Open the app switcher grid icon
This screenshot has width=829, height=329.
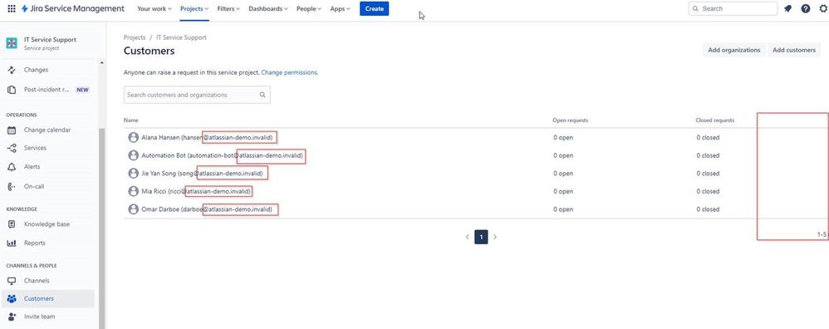[x=12, y=8]
